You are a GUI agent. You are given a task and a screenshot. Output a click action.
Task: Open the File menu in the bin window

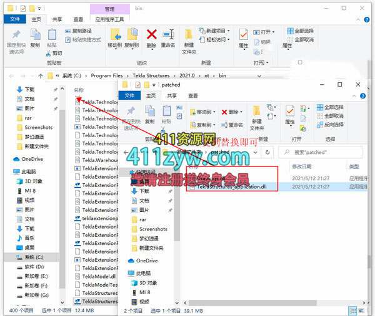point(15,19)
